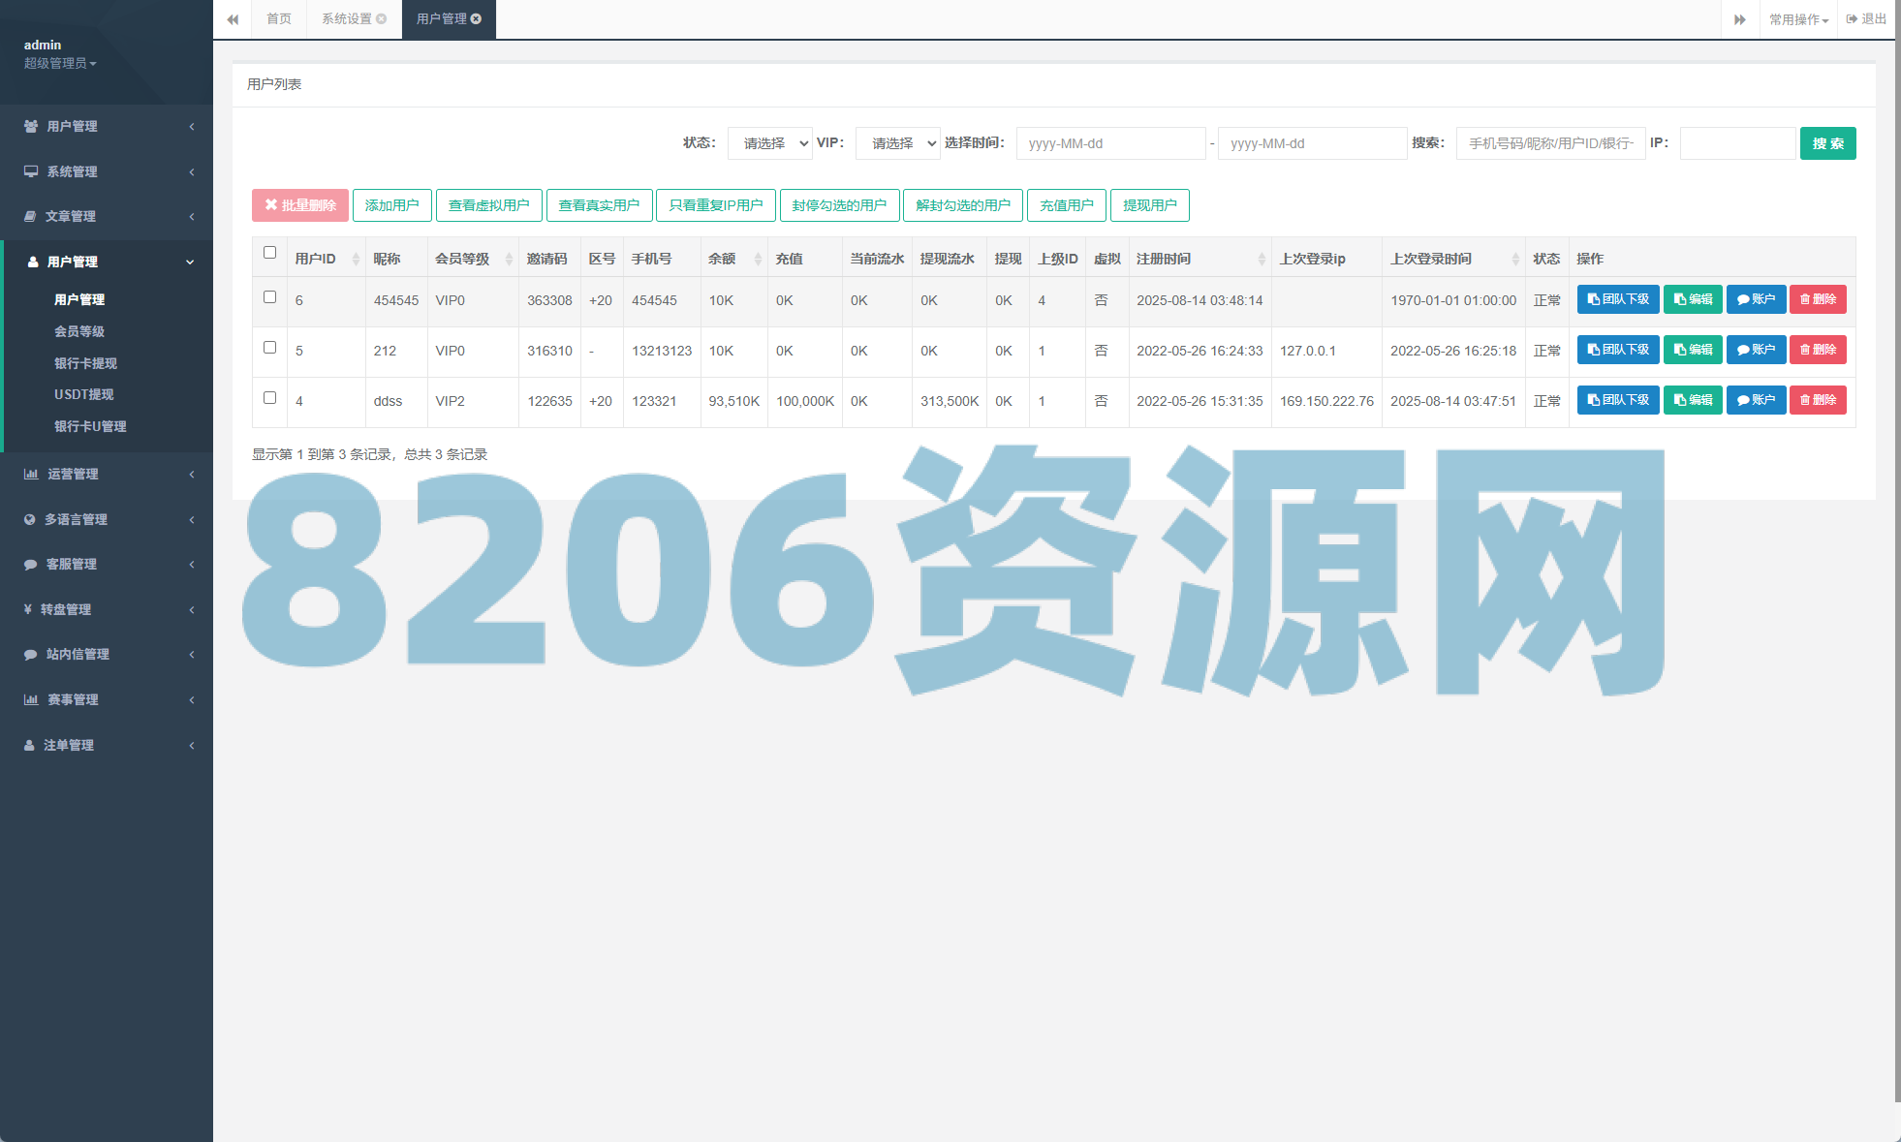Viewport: 1901px width, 1142px height.
Task: Sort by 会员等级 column sort arrows
Action: (509, 259)
